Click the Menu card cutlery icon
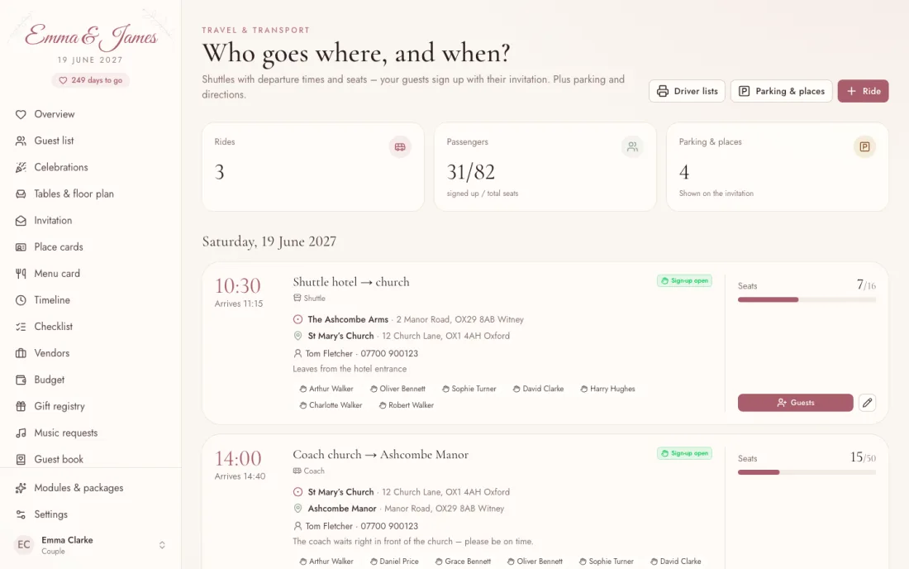 [21, 274]
